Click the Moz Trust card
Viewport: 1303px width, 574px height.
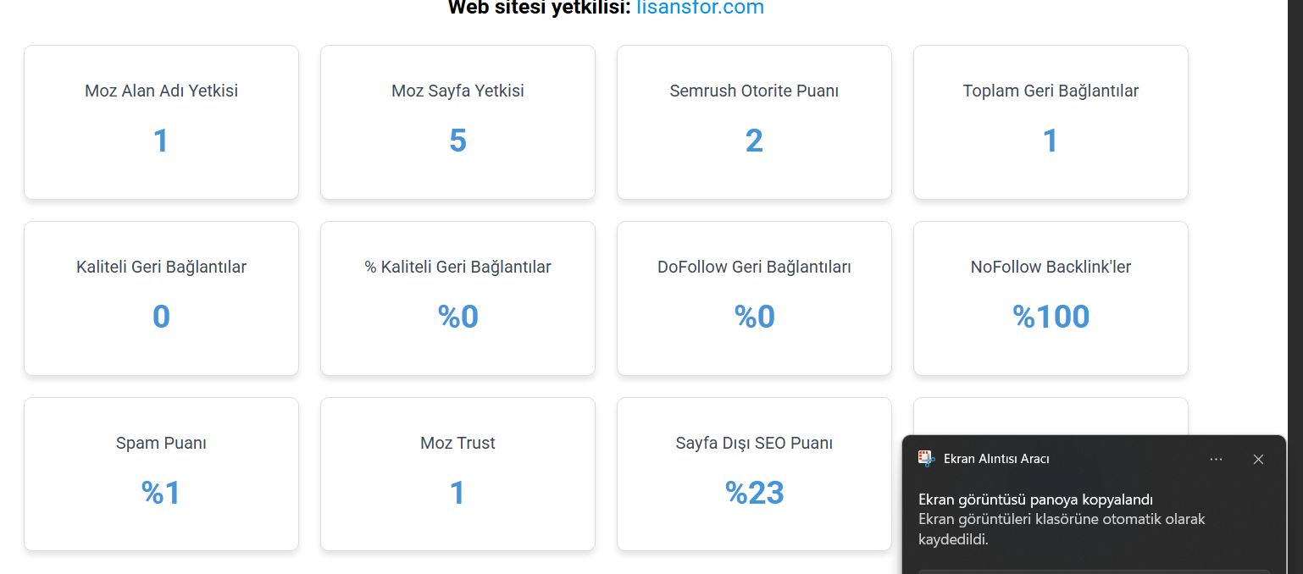[457, 474]
